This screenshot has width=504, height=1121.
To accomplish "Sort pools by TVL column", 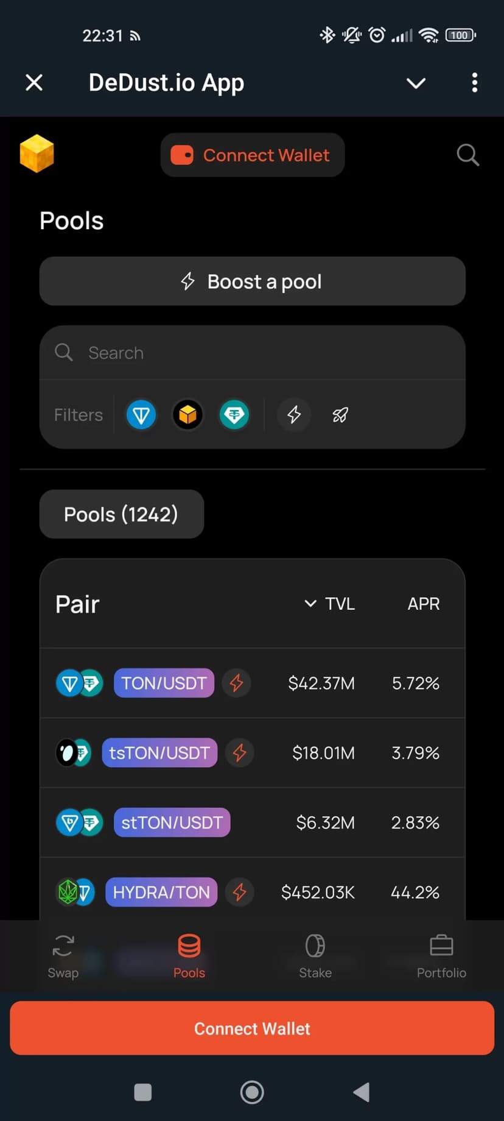I will pos(331,604).
